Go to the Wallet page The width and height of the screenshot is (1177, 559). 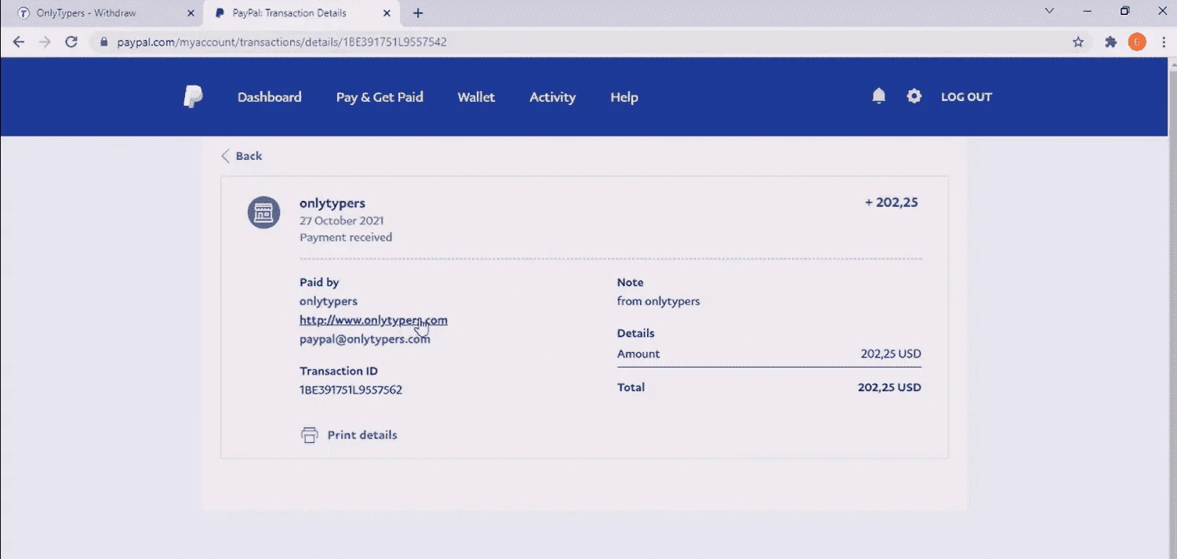point(476,97)
